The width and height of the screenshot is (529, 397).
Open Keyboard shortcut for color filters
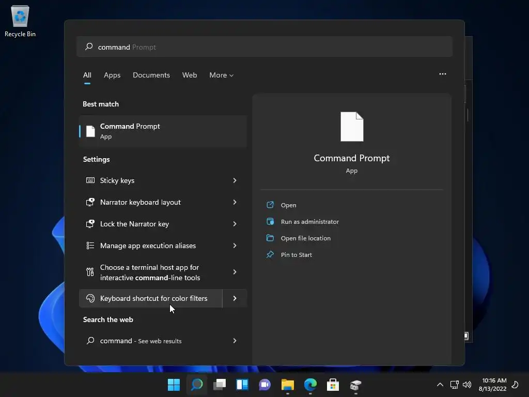tap(150, 298)
